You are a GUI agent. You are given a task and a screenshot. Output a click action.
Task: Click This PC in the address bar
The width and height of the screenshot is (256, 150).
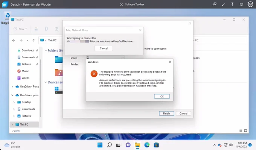click(x=52, y=40)
